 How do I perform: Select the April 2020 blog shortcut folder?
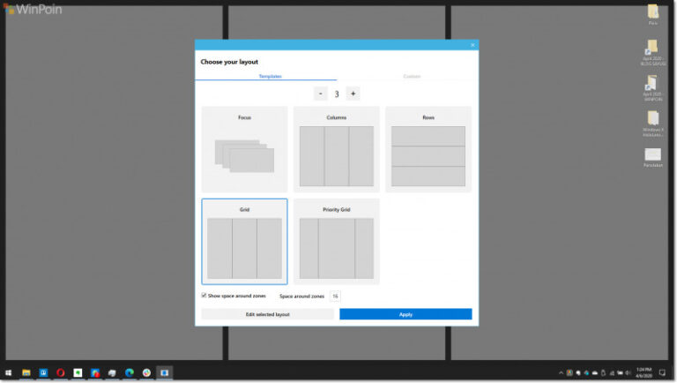click(653, 52)
